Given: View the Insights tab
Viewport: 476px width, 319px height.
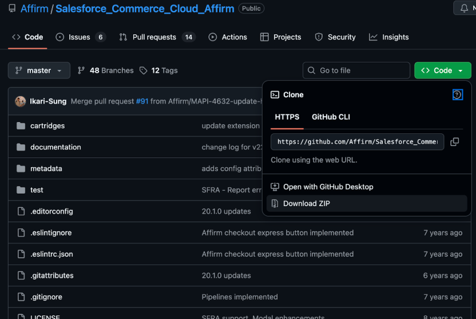Looking at the screenshot, I should coord(389,37).
